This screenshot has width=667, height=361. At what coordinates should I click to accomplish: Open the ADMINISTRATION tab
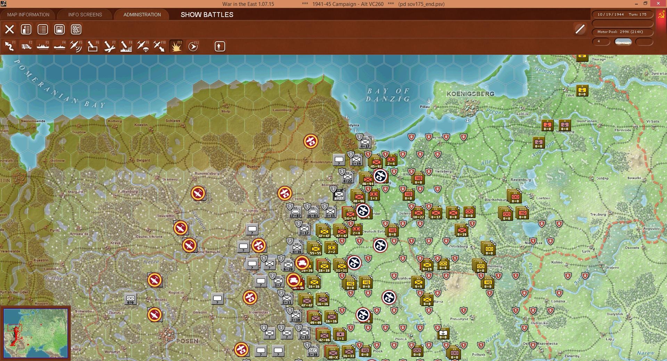pyautogui.click(x=142, y=15)
